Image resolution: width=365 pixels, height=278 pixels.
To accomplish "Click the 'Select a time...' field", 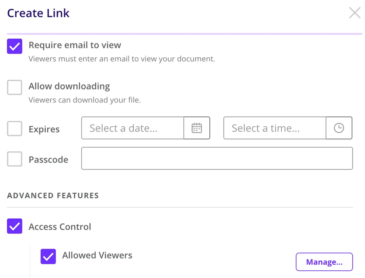I will click(x=275, y=128).
